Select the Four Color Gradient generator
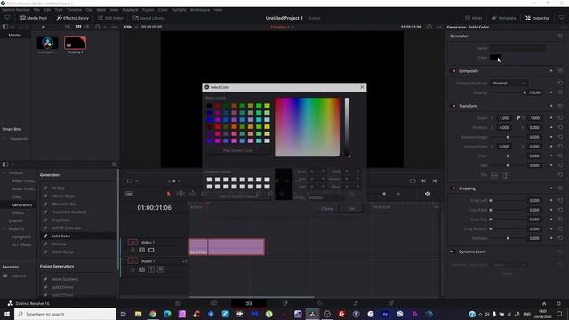The width and height of the screenshot is (569, 320). pyautogui.click(x=68, y=212)
